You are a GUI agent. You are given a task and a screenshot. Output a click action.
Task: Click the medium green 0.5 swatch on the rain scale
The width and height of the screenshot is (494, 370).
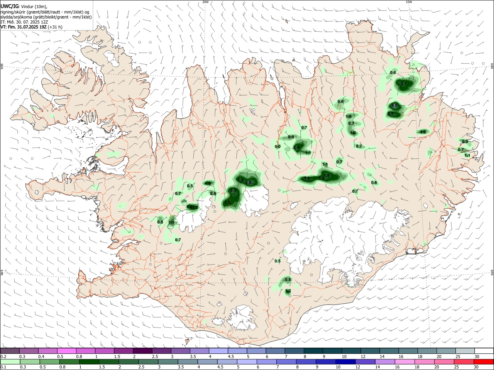49,362
